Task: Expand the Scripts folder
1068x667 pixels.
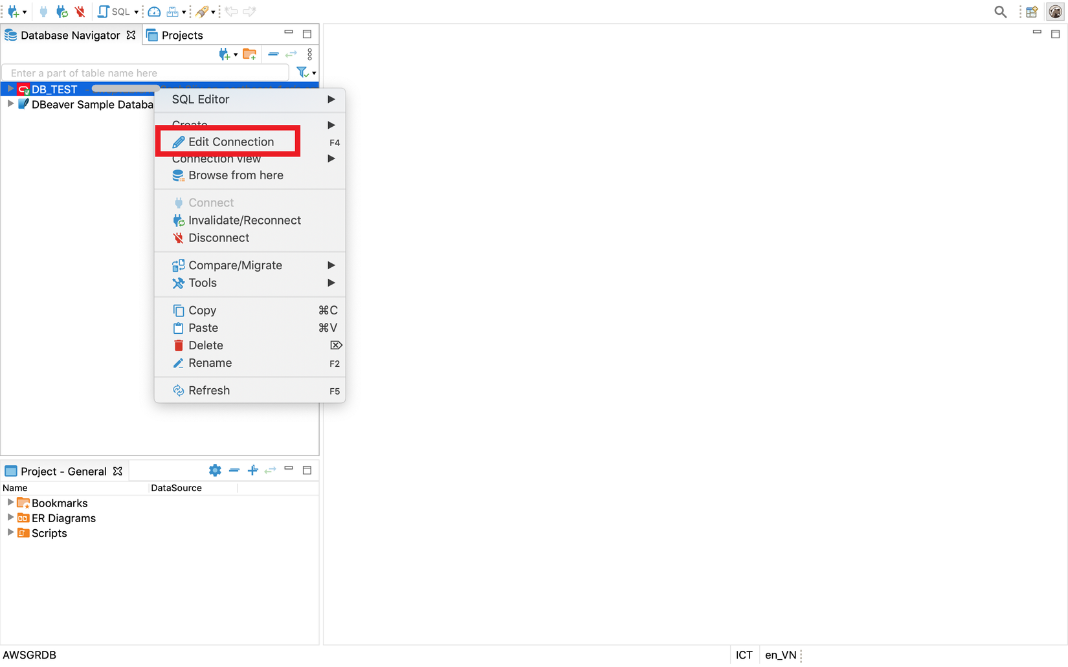Action: pos(10,532)
